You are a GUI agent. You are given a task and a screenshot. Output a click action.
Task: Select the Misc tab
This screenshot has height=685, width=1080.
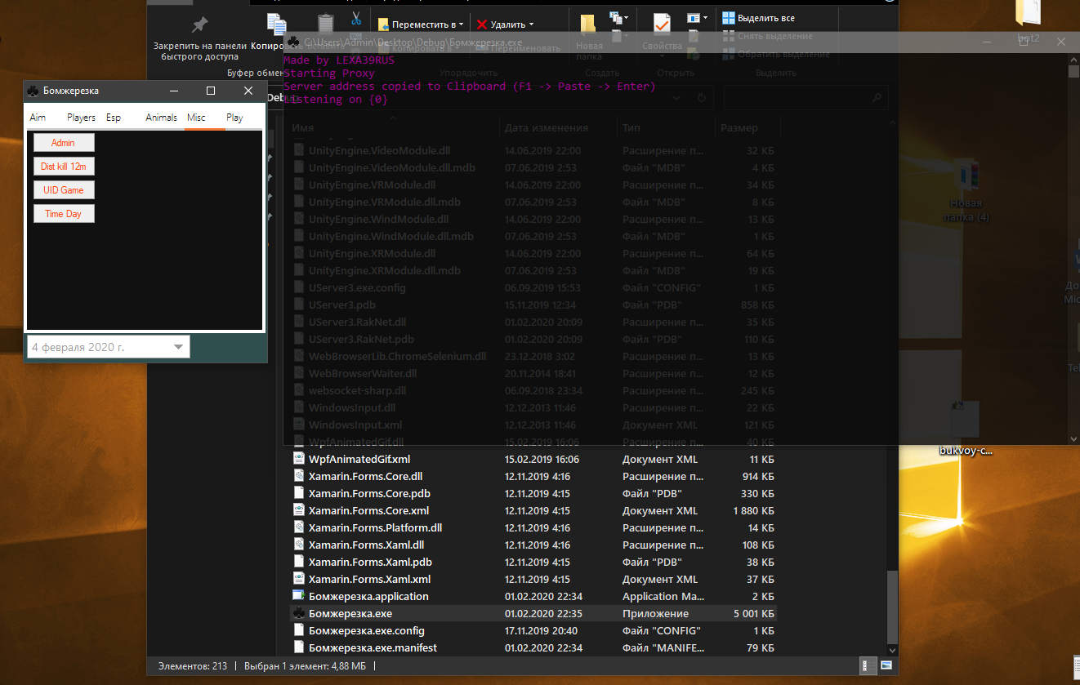click(196, 118)
